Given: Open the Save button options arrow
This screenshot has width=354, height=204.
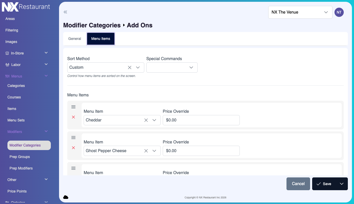Looking at the screenshot, I should (x=342, y=184).
